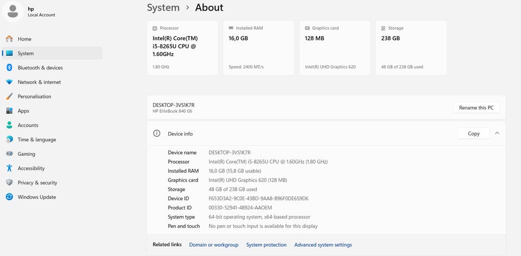Select System in the sidebar
The height and width of the screenshot is (256, 521).
point(52,53)
